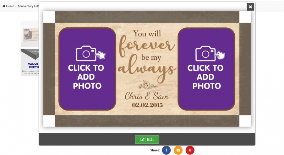Click the 'Chris & Sam' names text
The image size is (284, 155).
click(147, 96)
